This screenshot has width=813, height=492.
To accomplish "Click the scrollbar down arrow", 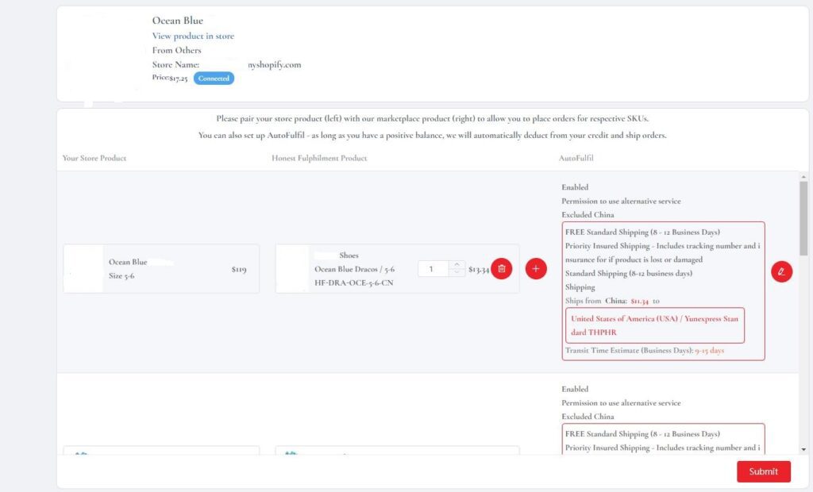I will click(x=803, y=449).
